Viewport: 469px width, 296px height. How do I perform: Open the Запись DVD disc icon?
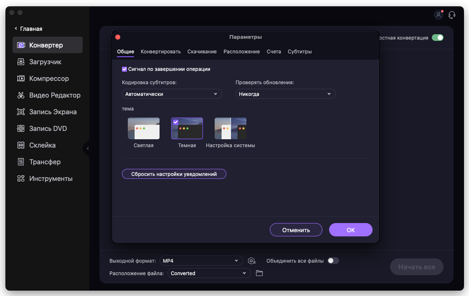[21, 128]
